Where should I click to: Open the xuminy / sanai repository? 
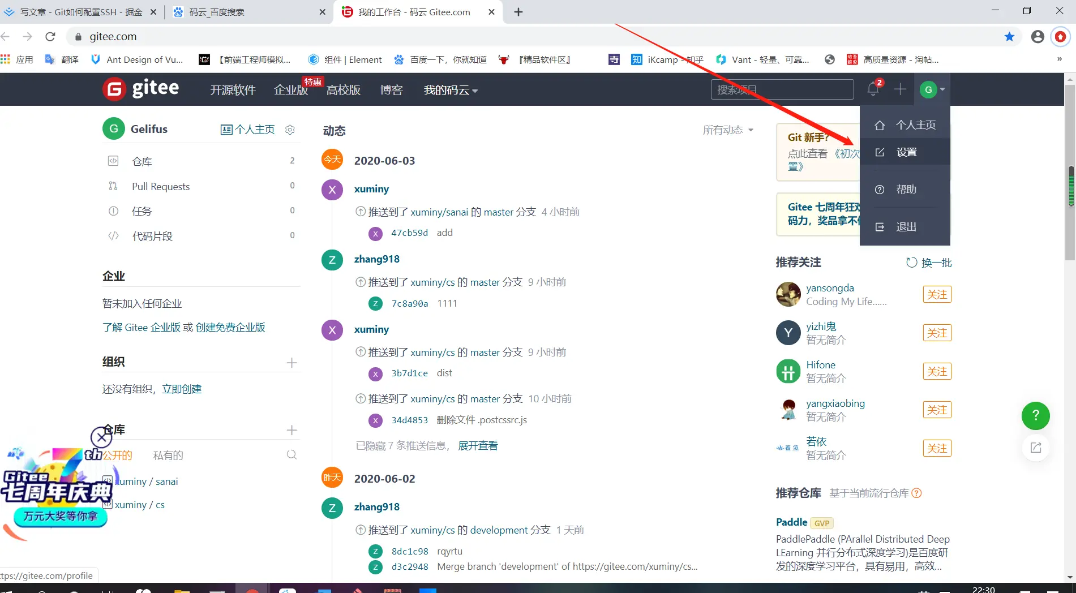tap(146, 482)
